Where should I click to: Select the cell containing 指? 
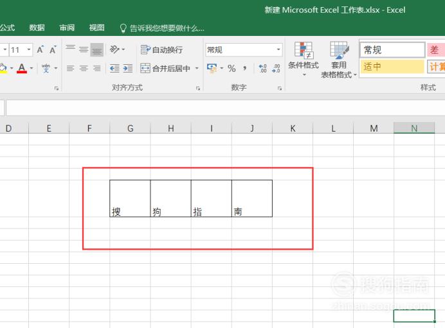[212, 198]
